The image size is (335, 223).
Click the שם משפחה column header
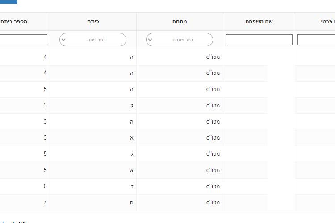point(259,21)
